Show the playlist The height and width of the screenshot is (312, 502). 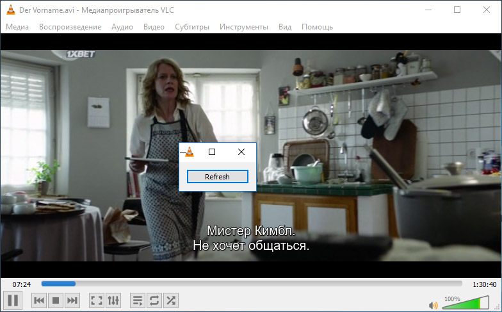[138, 300]
